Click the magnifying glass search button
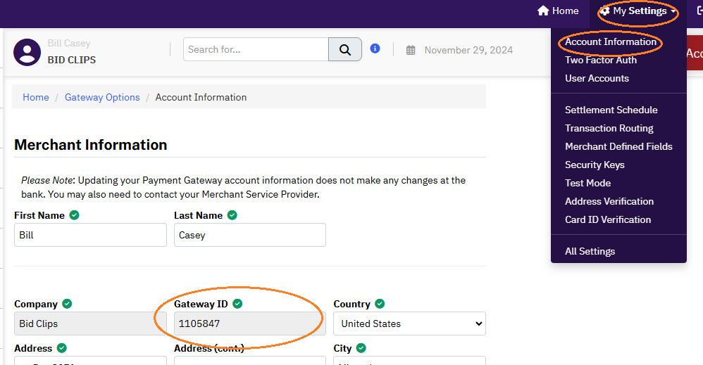Screen dimensions: 703x365 [x=344, y=50]
